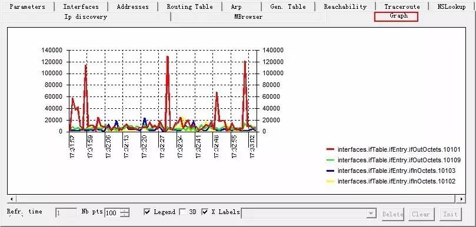476x227 pixels.
Task: Click the left arrow of horizontal scrollbar
Action: pos(12,199)
